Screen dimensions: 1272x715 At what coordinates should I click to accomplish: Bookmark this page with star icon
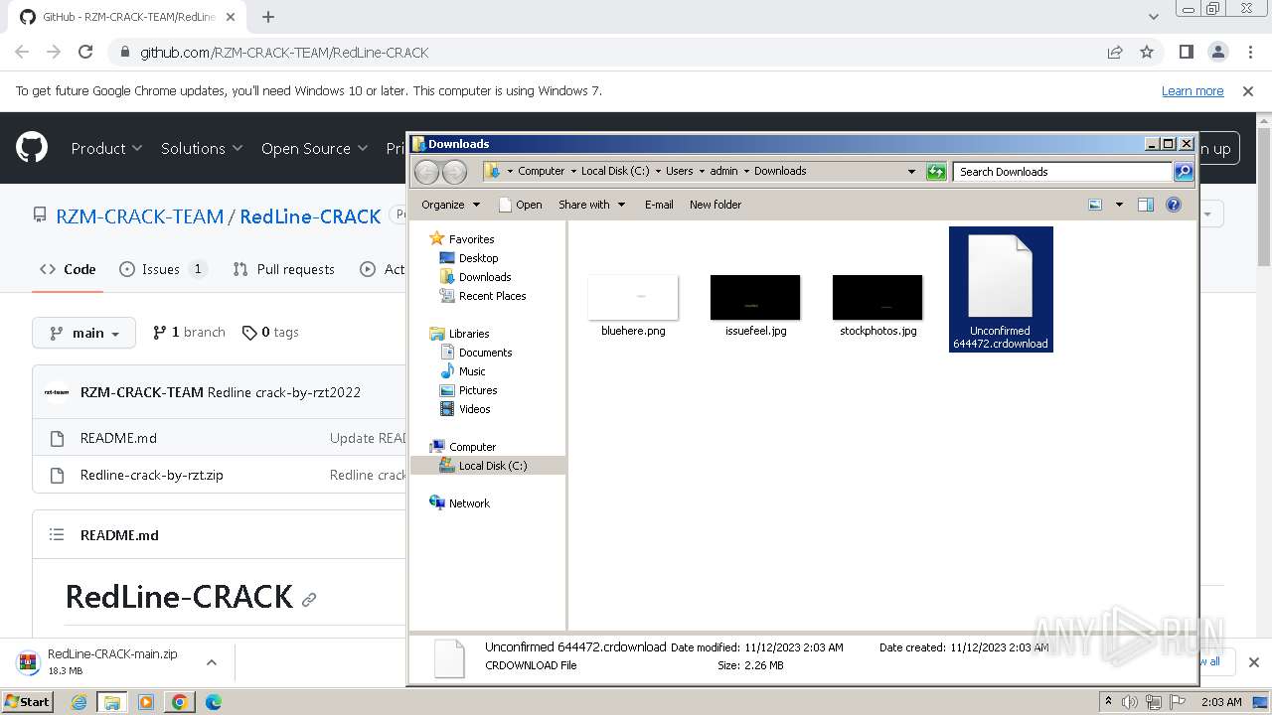pyautogui.click(x=1147, y=52)
